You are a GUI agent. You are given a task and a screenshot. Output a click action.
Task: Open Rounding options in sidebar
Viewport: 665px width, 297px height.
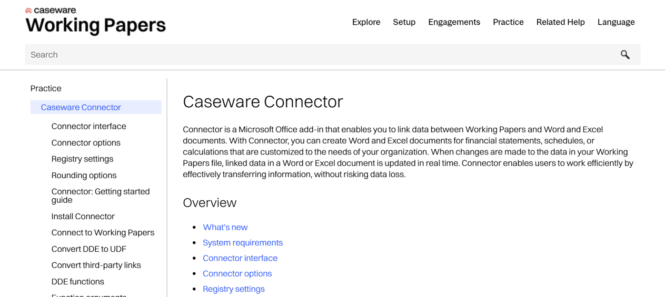pyautogui.click(x=84, y=175)
